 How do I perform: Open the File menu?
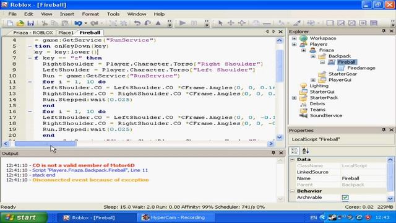click(12, 14)
